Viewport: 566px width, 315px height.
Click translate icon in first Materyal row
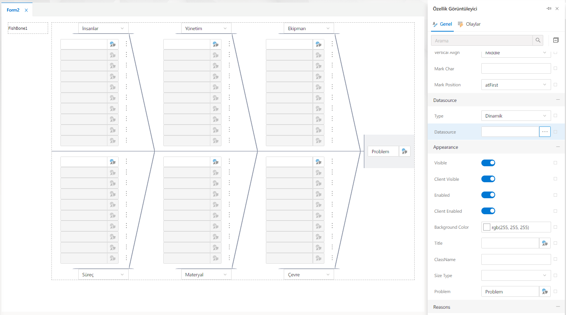[216, 162]
